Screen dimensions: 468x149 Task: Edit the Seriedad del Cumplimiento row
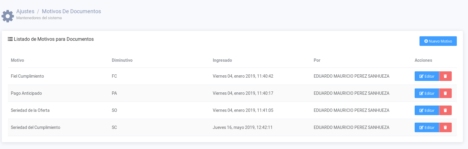coord(427,127)
